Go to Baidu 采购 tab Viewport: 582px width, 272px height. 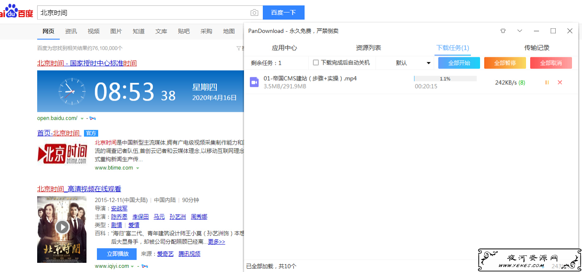tap(206, 31)
